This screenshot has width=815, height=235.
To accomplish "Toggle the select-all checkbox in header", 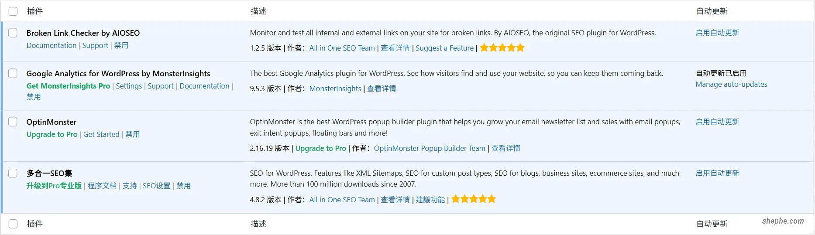I will click(x=13, y=11).
